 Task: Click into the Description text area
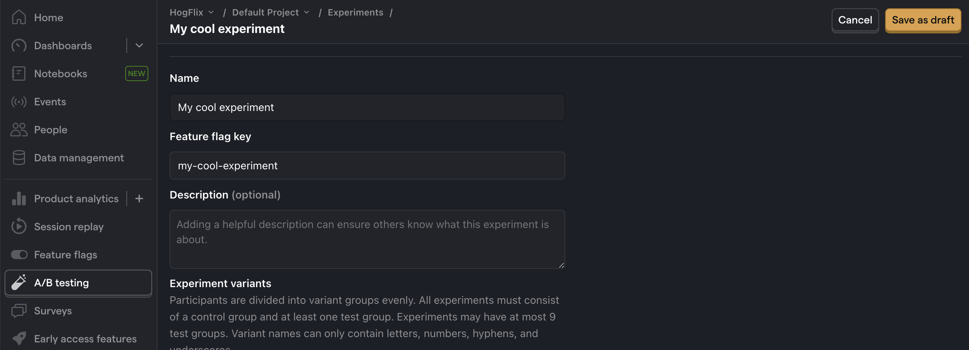point(367,239)
